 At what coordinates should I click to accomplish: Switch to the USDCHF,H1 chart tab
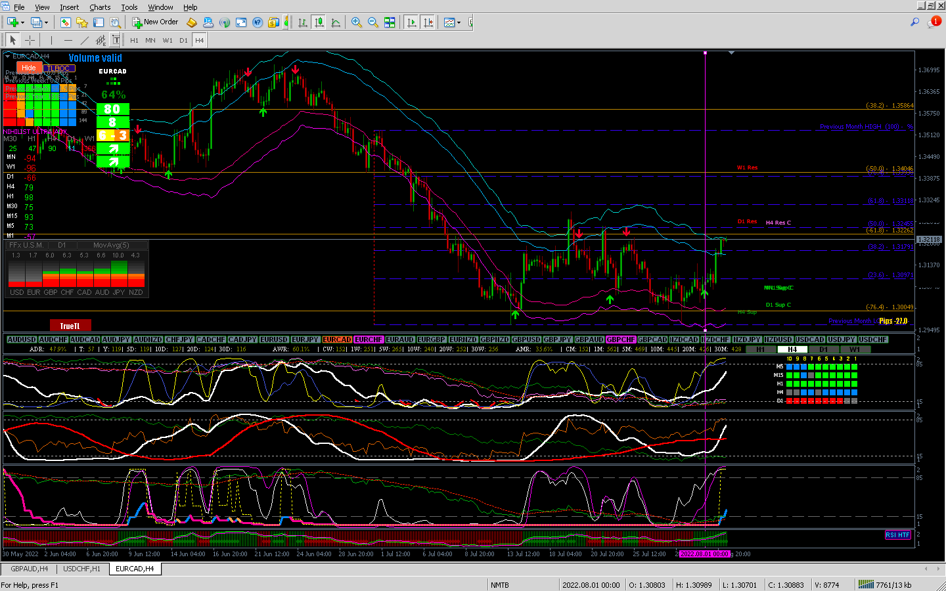coord(82,569)
